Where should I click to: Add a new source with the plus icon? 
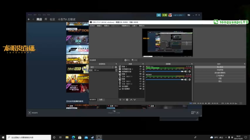click(120, 100)
